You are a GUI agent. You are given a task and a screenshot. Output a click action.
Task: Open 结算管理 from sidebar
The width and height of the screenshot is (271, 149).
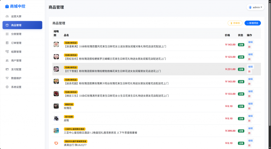pos(22,52)
